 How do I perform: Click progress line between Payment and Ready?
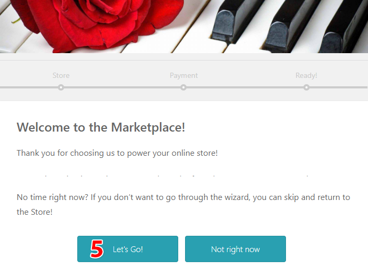point(245,87)
